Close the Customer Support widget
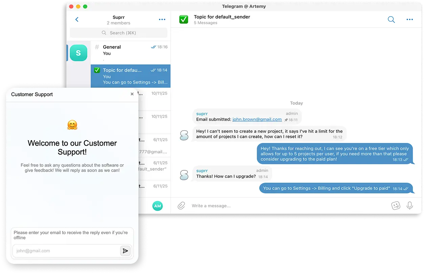The width and height of the screenshot is (424, 274). pos(132,94)
